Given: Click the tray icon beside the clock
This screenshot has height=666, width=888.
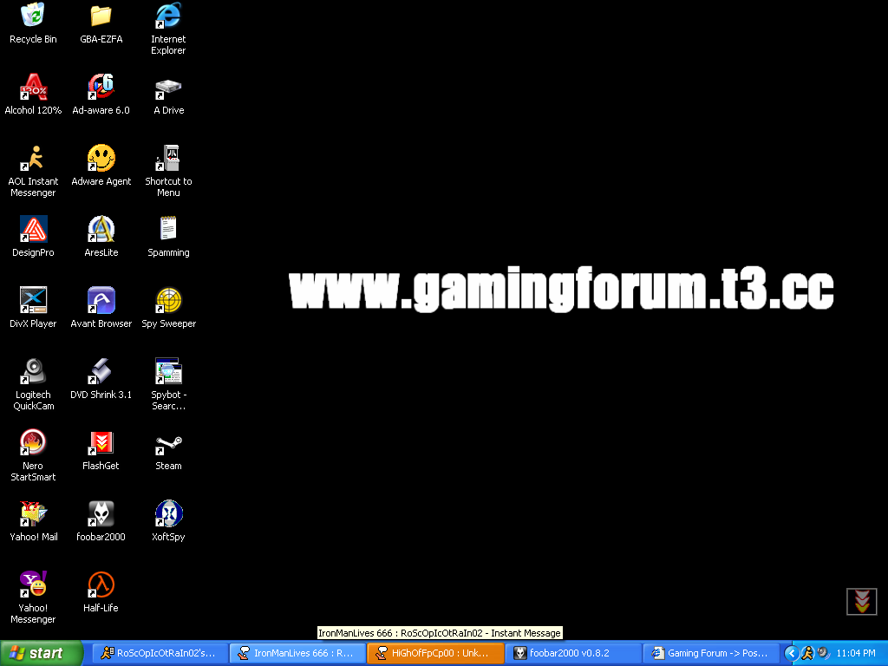Looking at the screenshot, I should click(x=823, y=653).
